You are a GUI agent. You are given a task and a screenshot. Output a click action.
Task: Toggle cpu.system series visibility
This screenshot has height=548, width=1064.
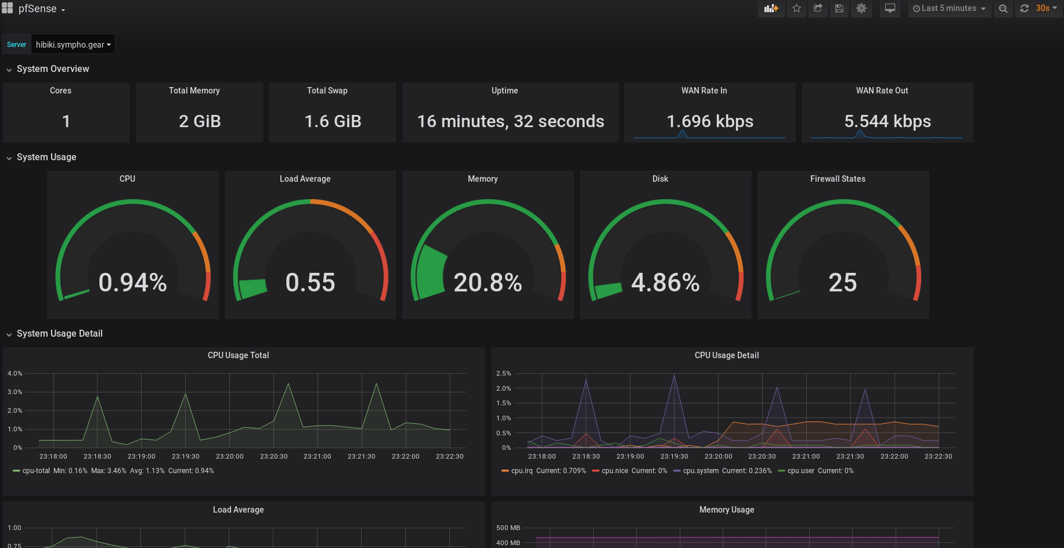(700, 471)
